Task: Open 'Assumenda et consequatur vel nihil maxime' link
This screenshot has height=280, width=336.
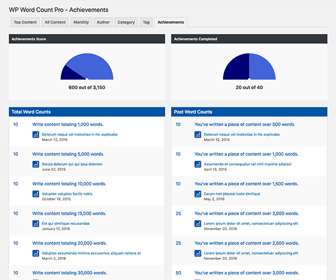Action: point(248,164)
